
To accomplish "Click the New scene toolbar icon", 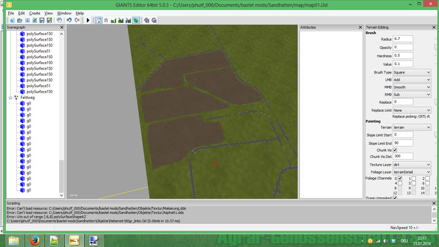I will pos(12,20).
